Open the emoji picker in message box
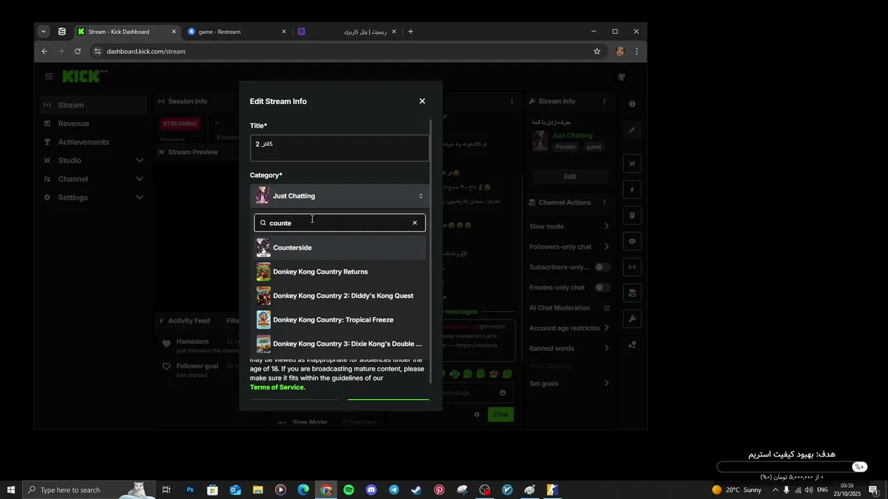This screenshot has height=499, width=888. (503, 393)
